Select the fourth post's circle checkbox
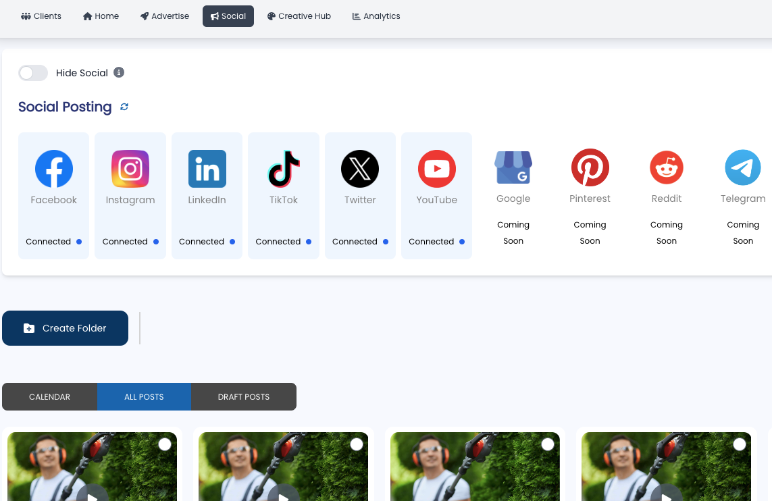This screenshot has width=772, height=501. (740, 444)
